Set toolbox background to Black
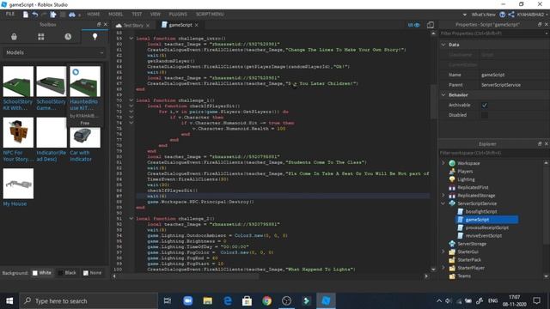 (67, 273)
